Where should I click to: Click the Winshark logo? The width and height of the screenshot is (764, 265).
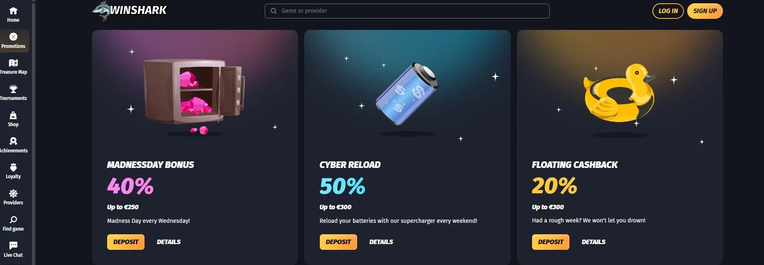130,10
